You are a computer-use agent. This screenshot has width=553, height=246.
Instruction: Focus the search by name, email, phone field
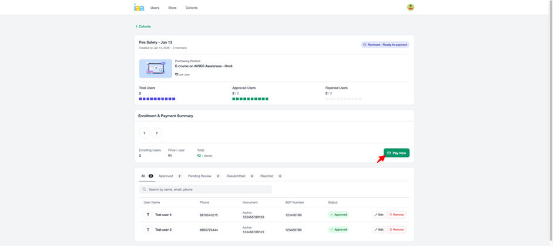coord(206,190)
